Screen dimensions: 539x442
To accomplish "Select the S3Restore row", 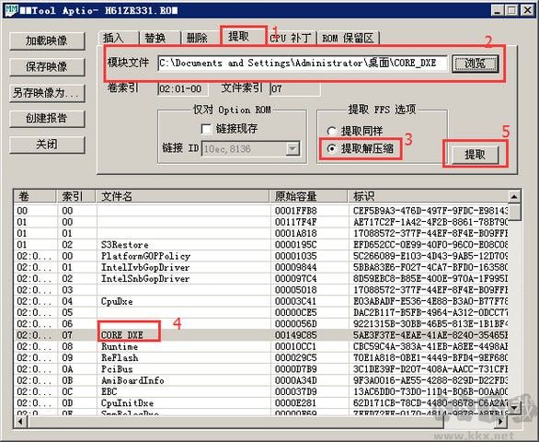I will (x=261, y=245).
